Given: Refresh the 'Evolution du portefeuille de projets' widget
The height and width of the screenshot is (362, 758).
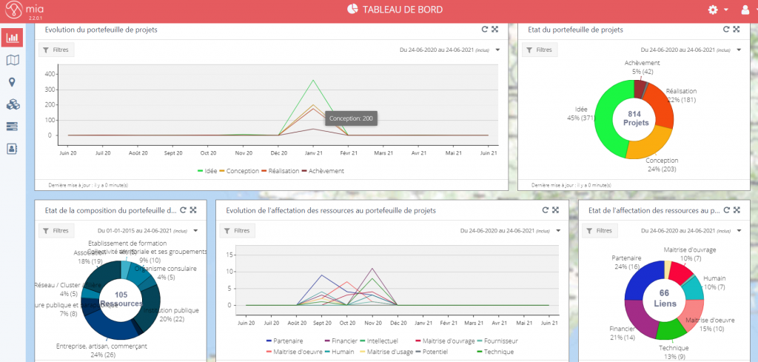Looking at the screenshot, I should pyautogui.click(x=485, y=30).
